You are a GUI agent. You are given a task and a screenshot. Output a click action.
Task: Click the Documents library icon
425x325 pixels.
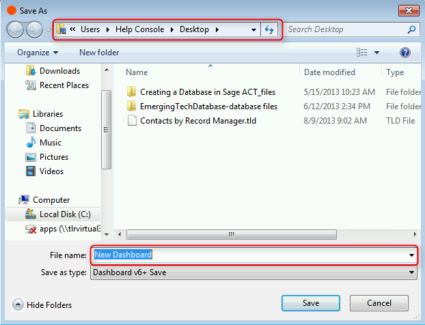31,128
